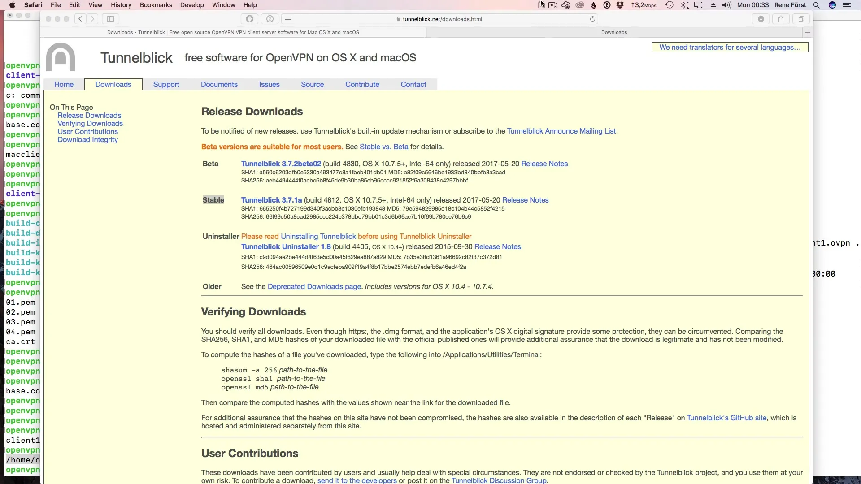
Task: Open the Contact site tab
Action: pos(413,84)
